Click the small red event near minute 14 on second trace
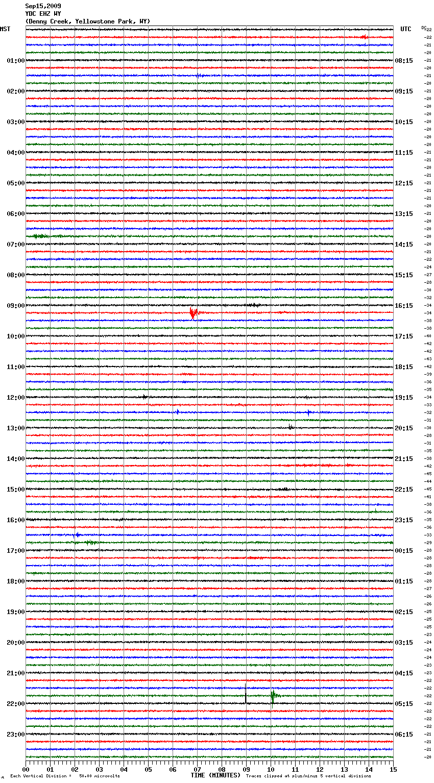 [364, 37]
